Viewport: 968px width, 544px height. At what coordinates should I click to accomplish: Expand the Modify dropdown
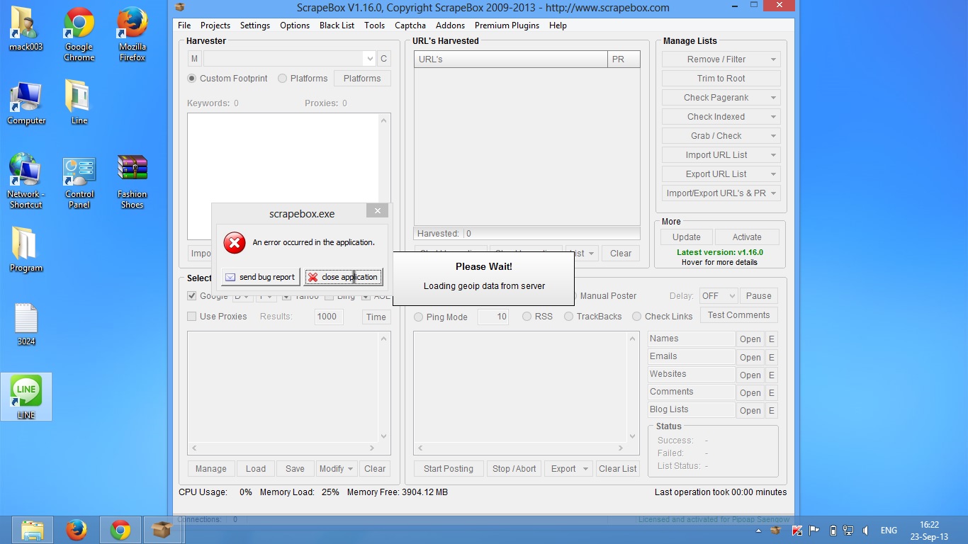[337, 469]
